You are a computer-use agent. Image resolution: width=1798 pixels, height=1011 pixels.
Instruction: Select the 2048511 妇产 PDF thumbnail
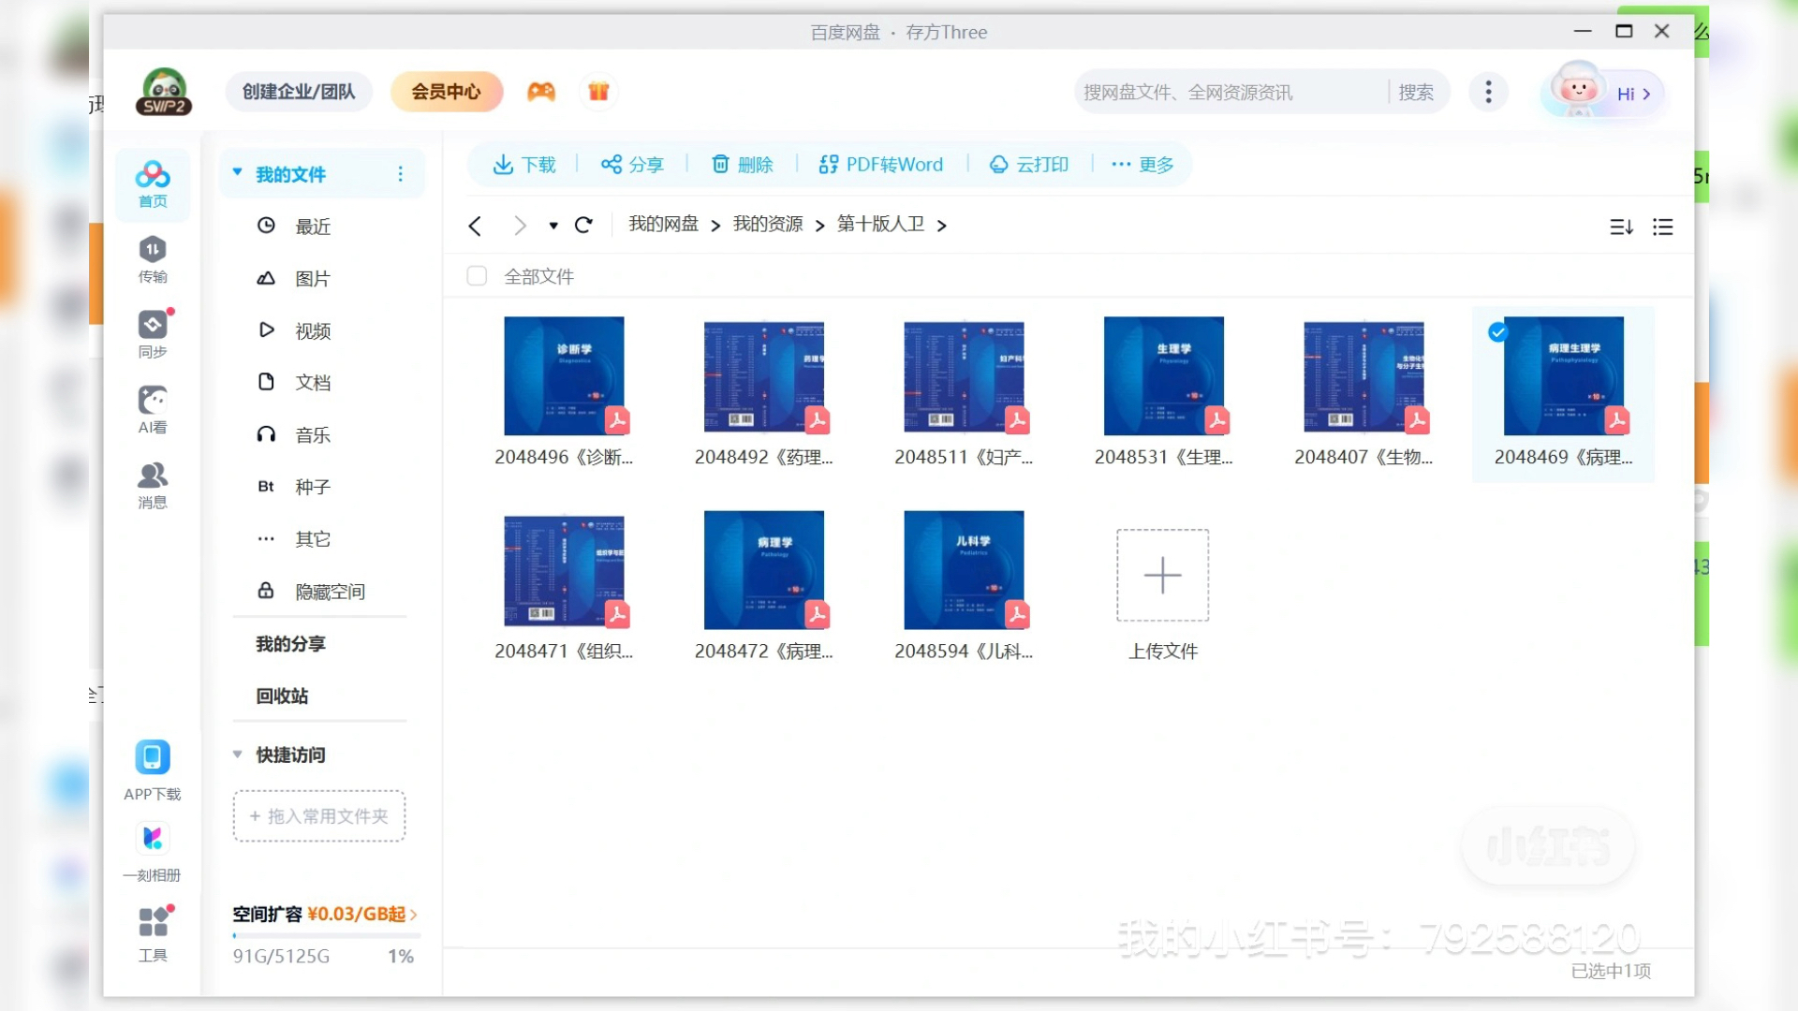tap(964, 375)
